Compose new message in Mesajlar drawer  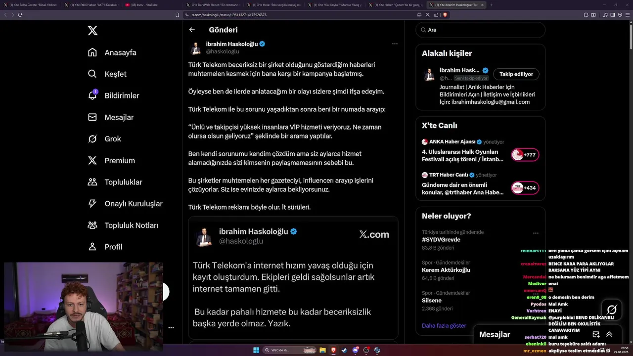pos(596,334)
